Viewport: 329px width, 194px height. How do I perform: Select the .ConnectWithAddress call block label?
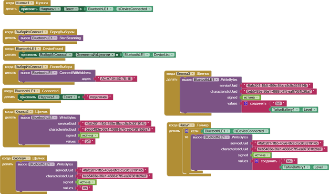coord(75,73)
